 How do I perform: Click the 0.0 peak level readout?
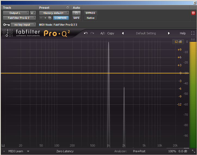pyautogui.click(x=193, y=39)
